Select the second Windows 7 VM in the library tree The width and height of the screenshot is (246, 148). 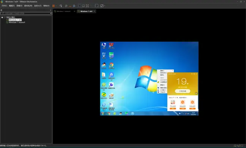point(17,22)
